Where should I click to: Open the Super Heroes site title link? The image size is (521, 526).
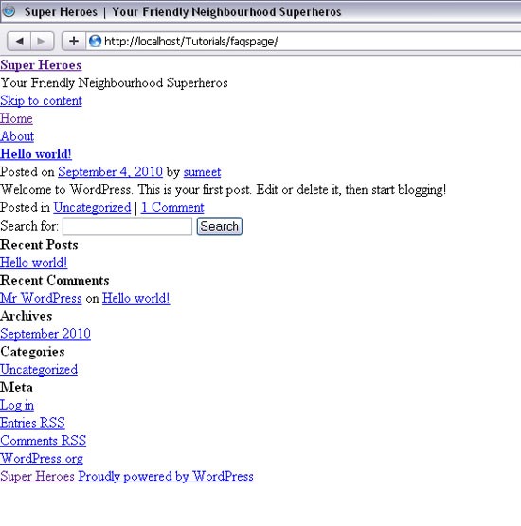tap(41, 65)
